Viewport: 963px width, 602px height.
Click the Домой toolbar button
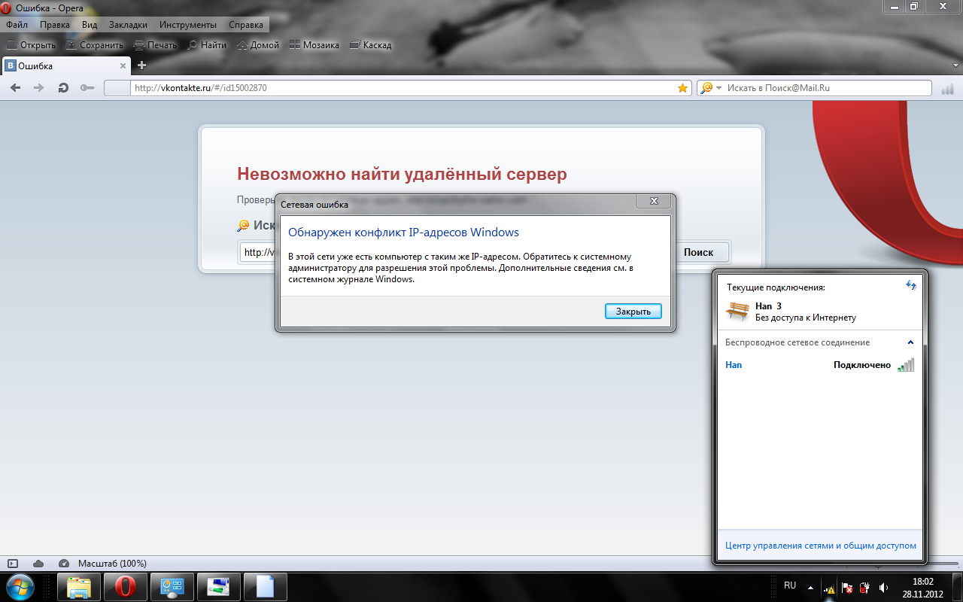click(258, 45)
